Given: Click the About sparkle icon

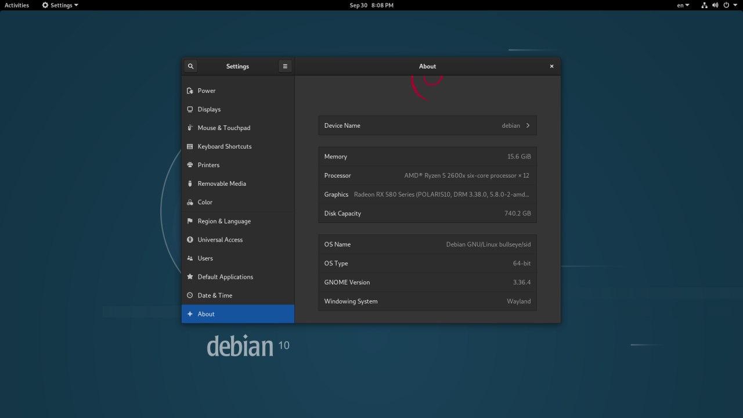Looking at the screenshot, I should point(190,314).
